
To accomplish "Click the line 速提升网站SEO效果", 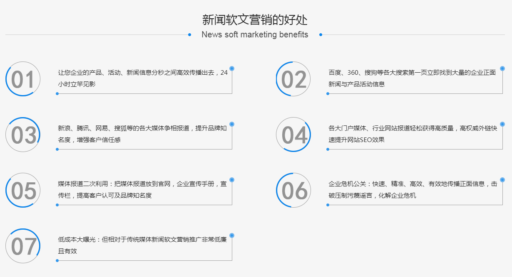I will tap(357, 140).
